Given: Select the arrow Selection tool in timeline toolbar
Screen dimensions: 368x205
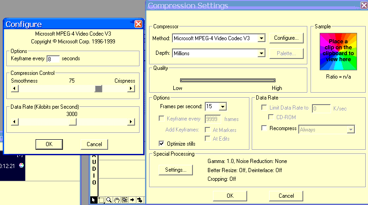Looking at the screenshot, I should click(93, 200).
